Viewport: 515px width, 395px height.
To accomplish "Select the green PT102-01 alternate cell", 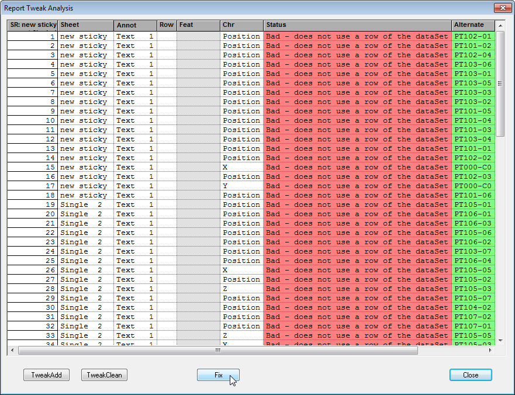I will pos(473,36).
